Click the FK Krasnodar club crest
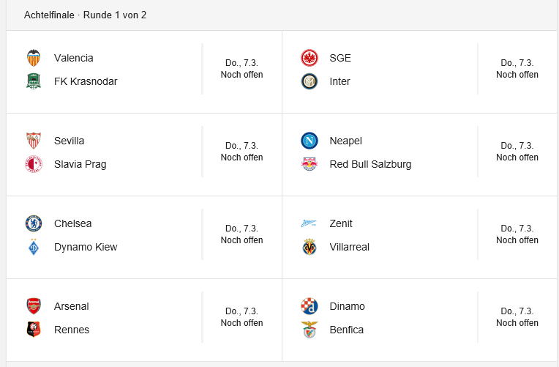 [34, 81]
